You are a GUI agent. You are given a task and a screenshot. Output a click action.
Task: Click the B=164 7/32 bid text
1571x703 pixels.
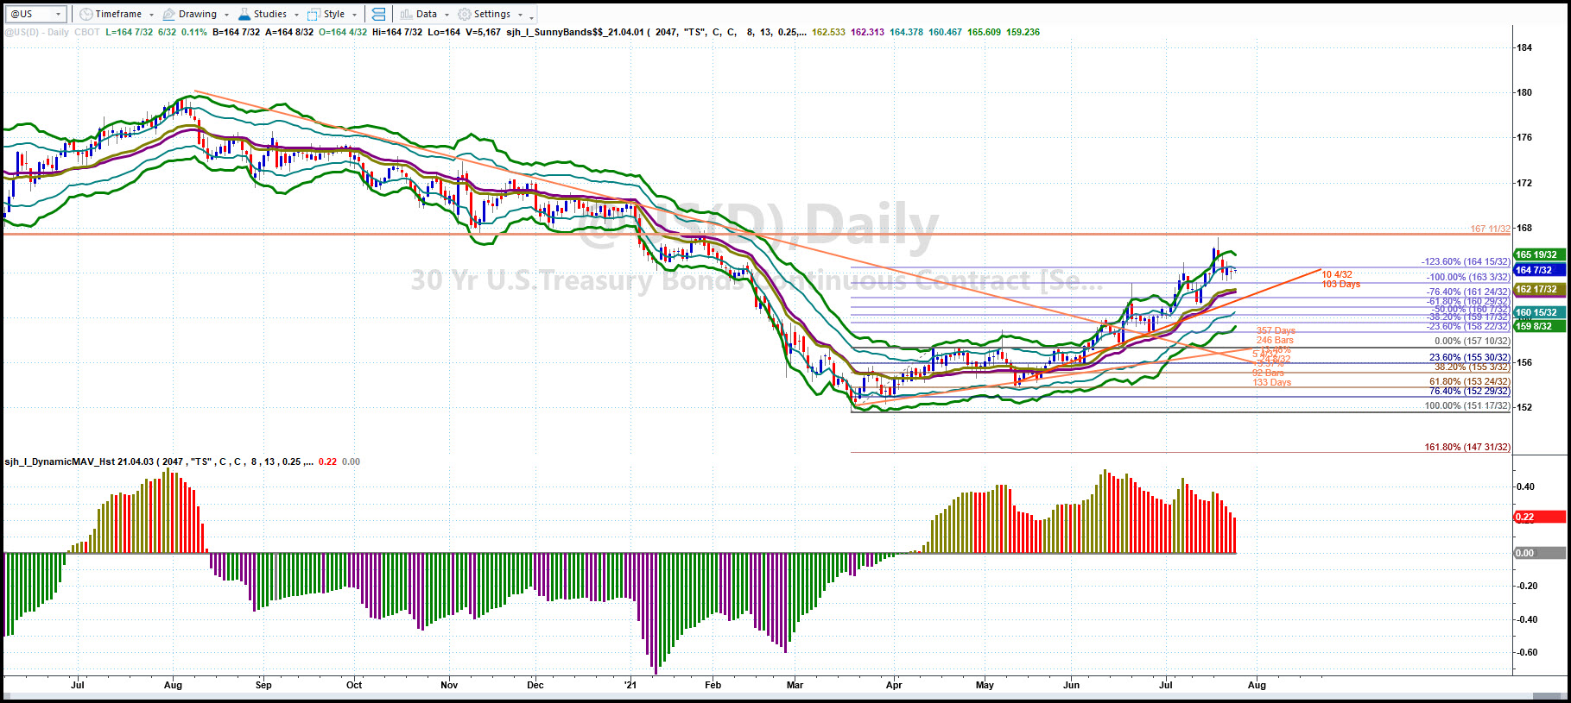click(x=236, y=32)
